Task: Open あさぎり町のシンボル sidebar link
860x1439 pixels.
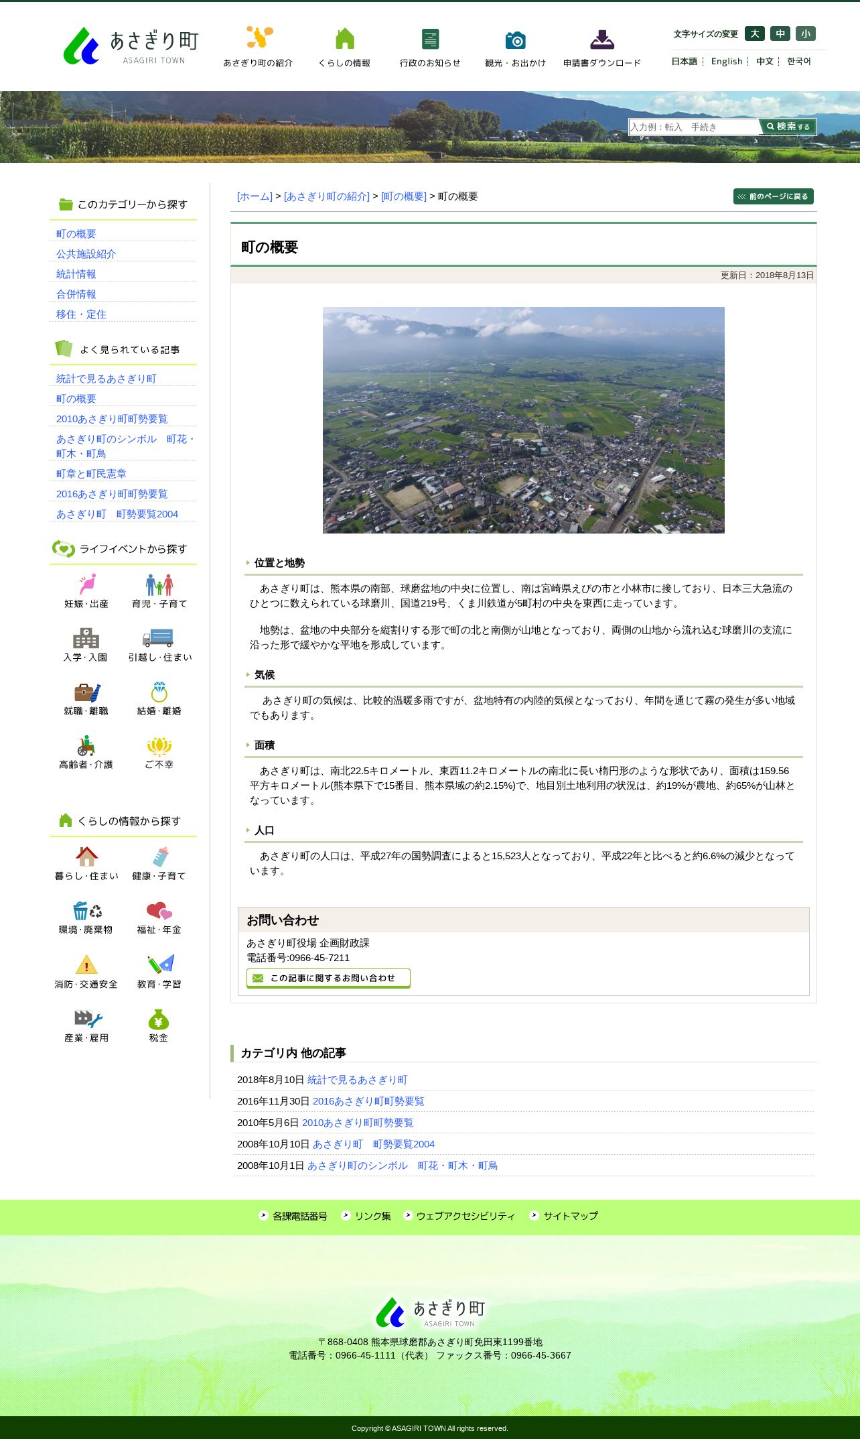Action: click(125, 446)
